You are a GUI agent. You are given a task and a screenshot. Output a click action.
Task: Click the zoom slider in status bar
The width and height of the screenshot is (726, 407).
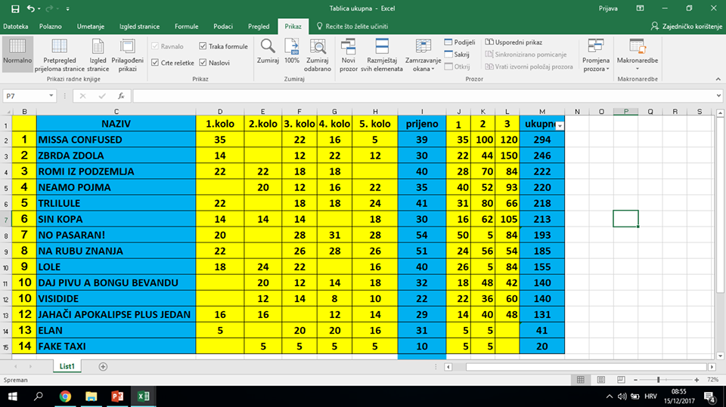(x=659, y=380)
